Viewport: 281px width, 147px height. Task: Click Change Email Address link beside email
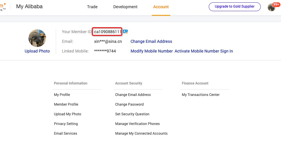151,41
